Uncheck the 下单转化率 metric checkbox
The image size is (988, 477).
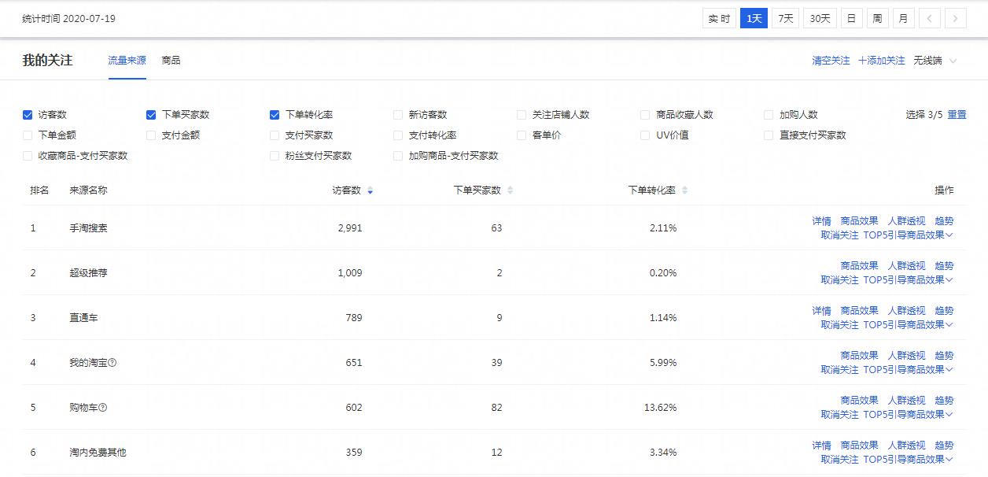274,114
